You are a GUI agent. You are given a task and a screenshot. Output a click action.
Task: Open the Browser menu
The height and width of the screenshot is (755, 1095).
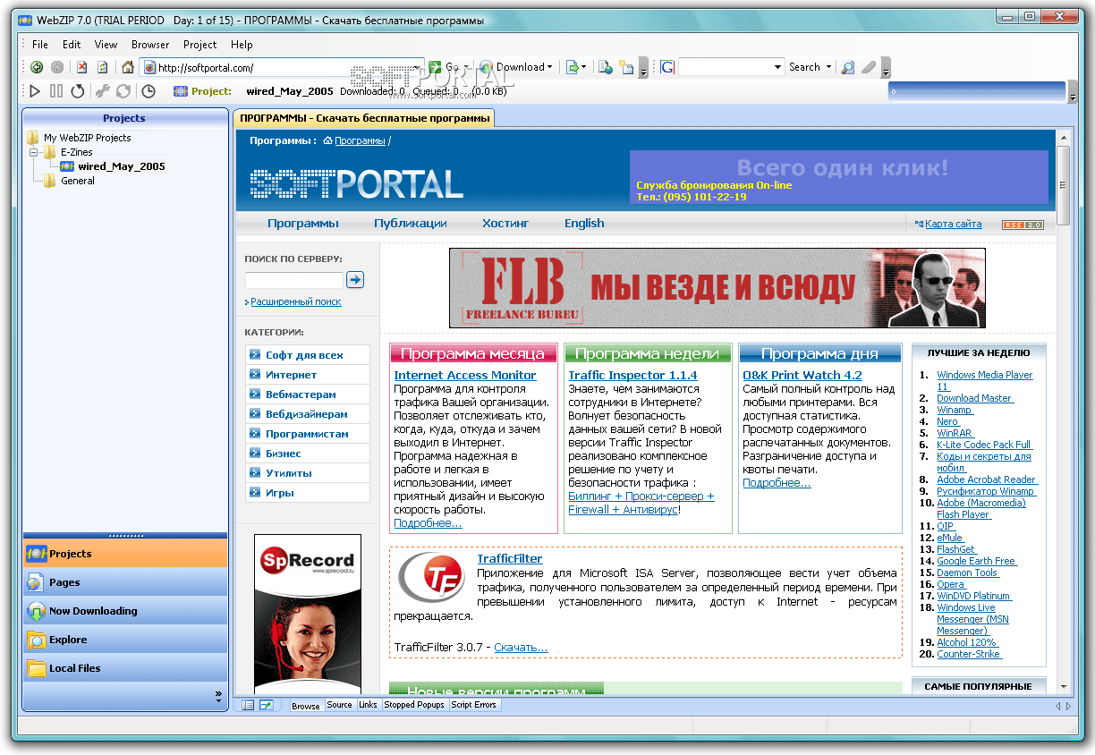(150, 45)
